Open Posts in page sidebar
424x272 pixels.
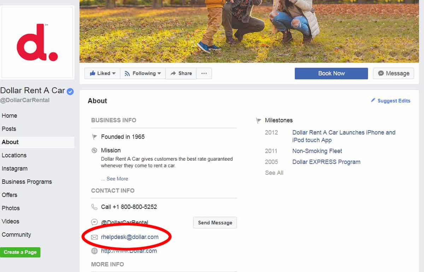tap(9, 129)
